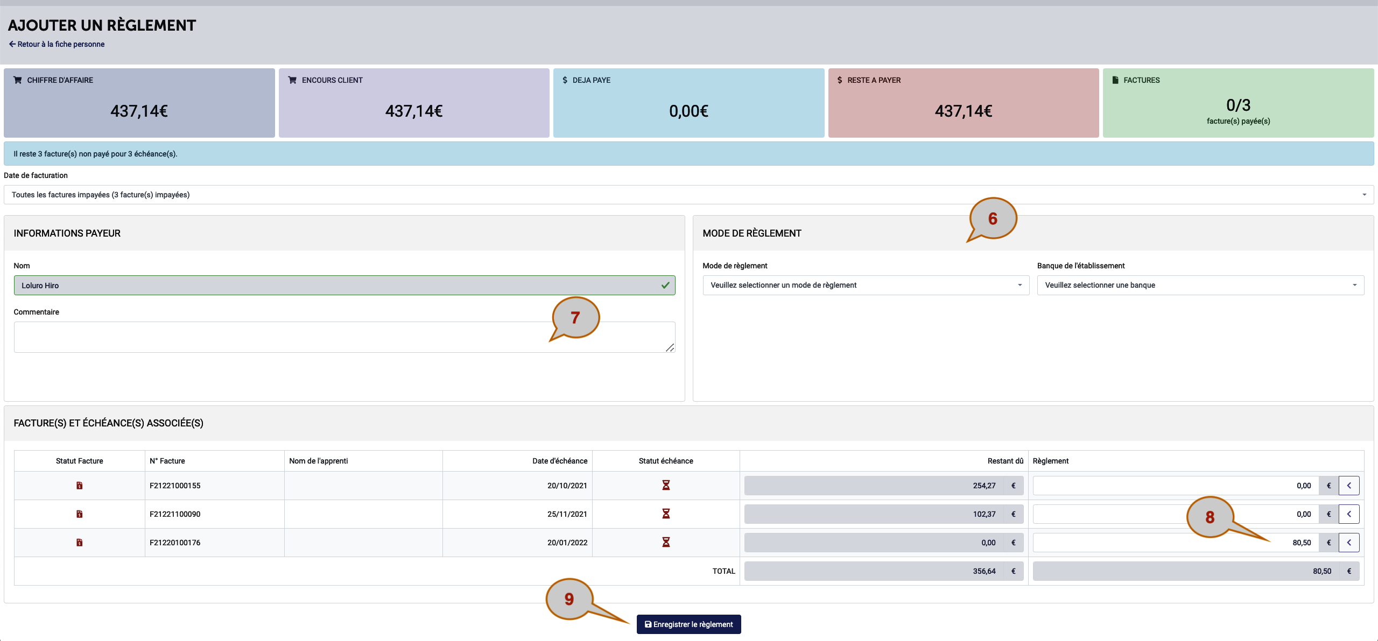Open the Date de facturation dropdown
The width and height of the screenshot is (1378, 641).
click(x=688, y=195)
